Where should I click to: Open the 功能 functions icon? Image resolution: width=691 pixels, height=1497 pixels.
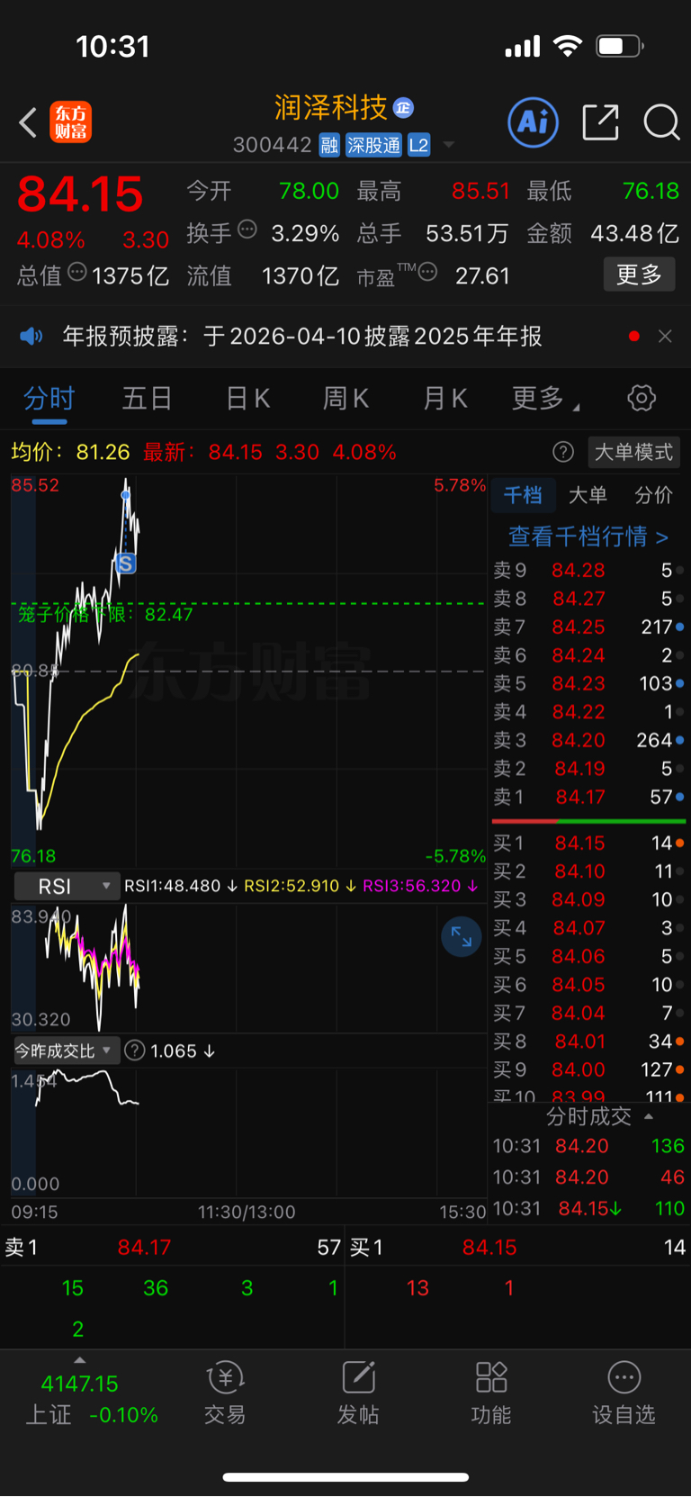pyautogui.click(x=491, y=1393)
